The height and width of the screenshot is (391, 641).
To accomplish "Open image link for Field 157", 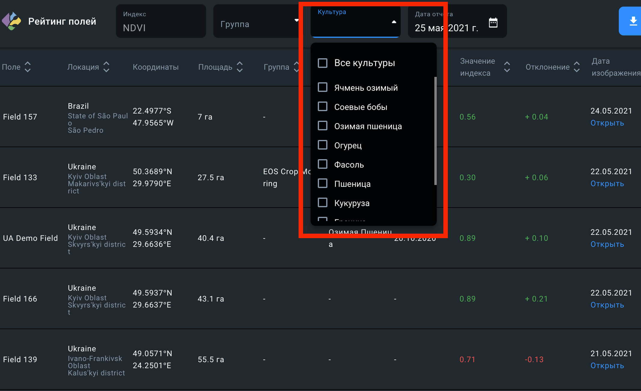I will tap(607, 123).
